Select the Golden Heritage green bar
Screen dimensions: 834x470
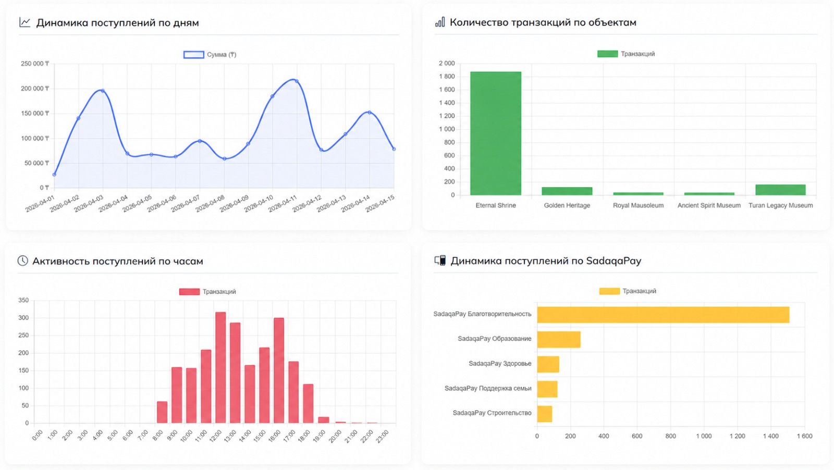click(x=567, y=191)
